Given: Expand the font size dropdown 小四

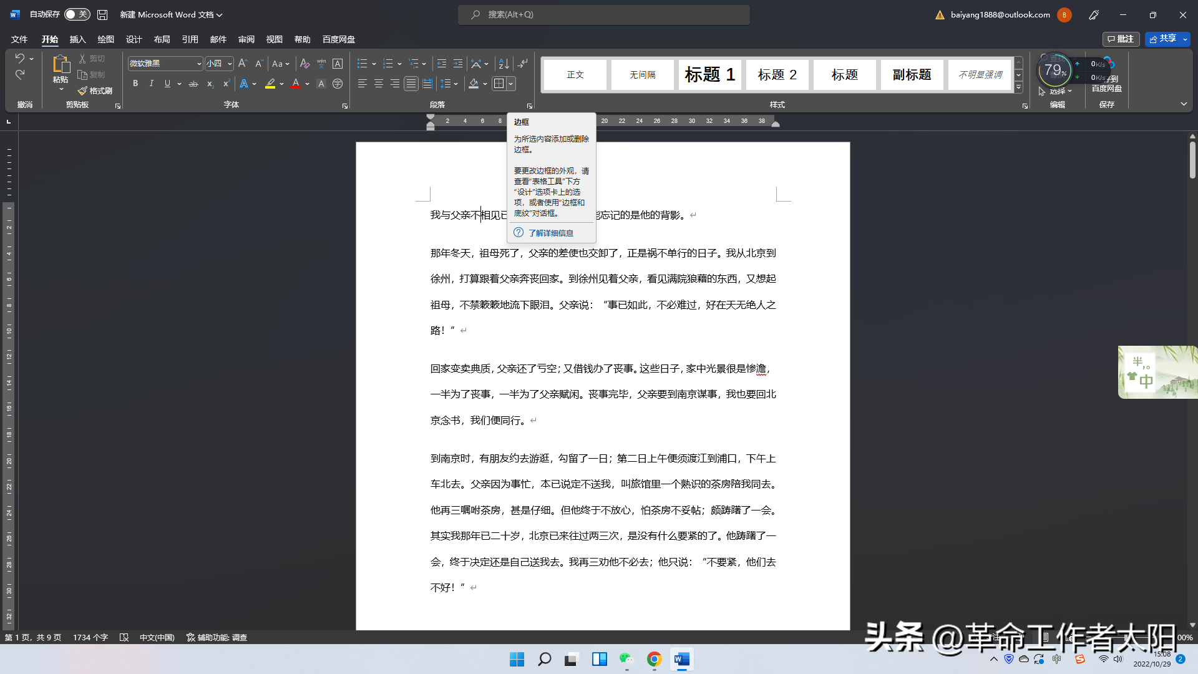Looking at the screenshot, I should click(230, 64).
